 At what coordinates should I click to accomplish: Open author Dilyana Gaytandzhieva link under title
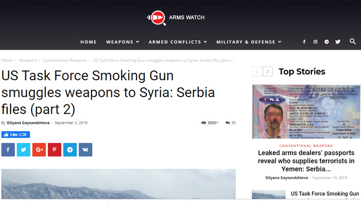click(x=28, y=123)
